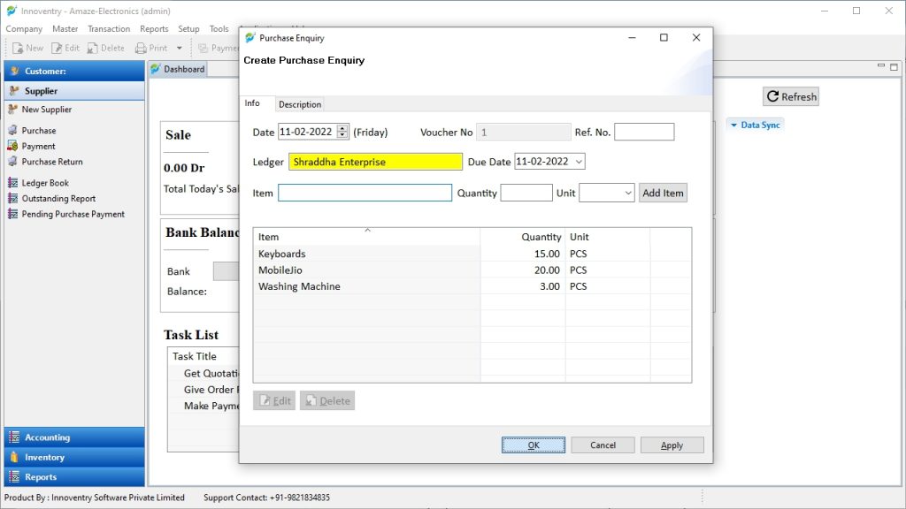Click quantity 20.00 cell

522,270
